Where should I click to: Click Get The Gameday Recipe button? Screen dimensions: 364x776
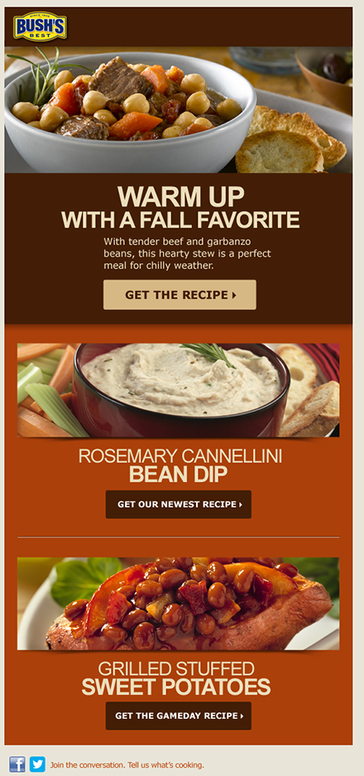[x=179, y=716]
